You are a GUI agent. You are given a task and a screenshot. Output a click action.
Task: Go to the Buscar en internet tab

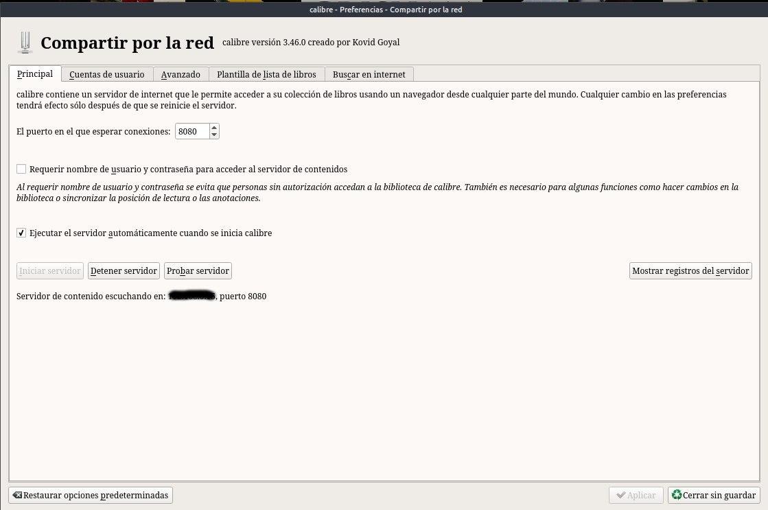[369, 74]
